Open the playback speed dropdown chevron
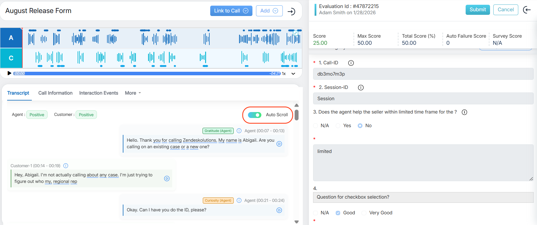The height and width of the screenshot is (225, 537). click(293, 74)
